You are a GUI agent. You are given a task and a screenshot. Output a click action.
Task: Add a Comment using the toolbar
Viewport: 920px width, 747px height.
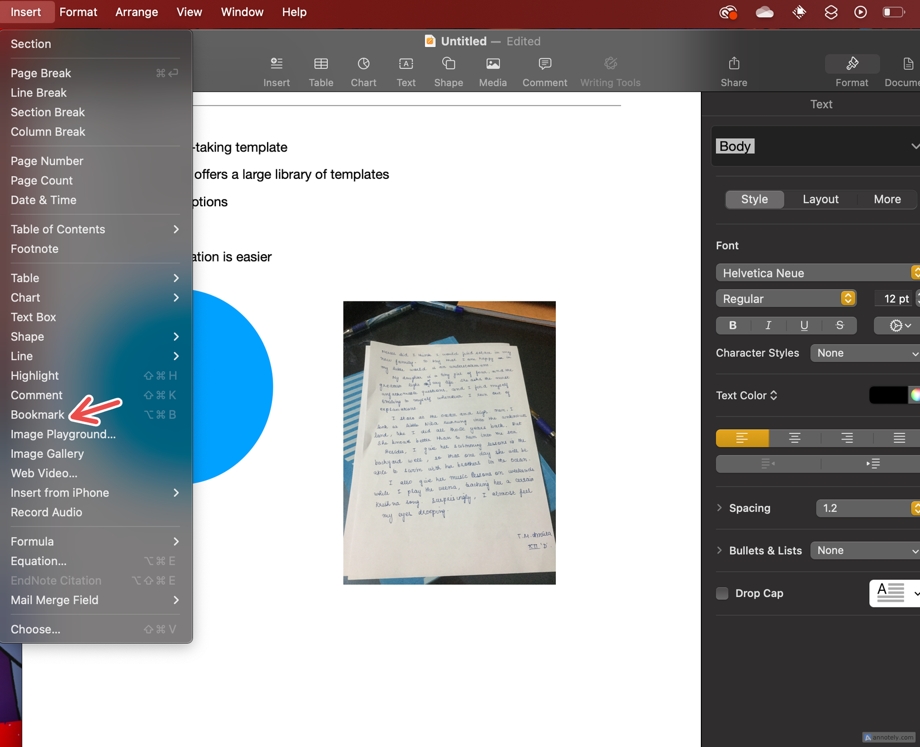click(x=544, y=70)
